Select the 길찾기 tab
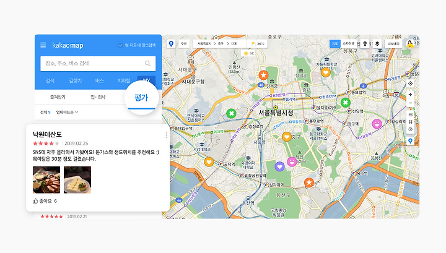The width and height of the screenshot is (446, 253). pyautogui.click(x=76, y=80)
